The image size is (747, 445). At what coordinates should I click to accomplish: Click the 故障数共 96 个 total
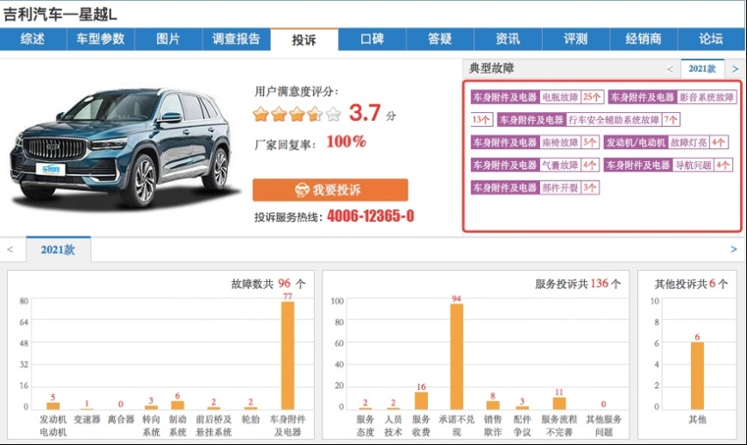pyautogui.click(x=268, y=284)
